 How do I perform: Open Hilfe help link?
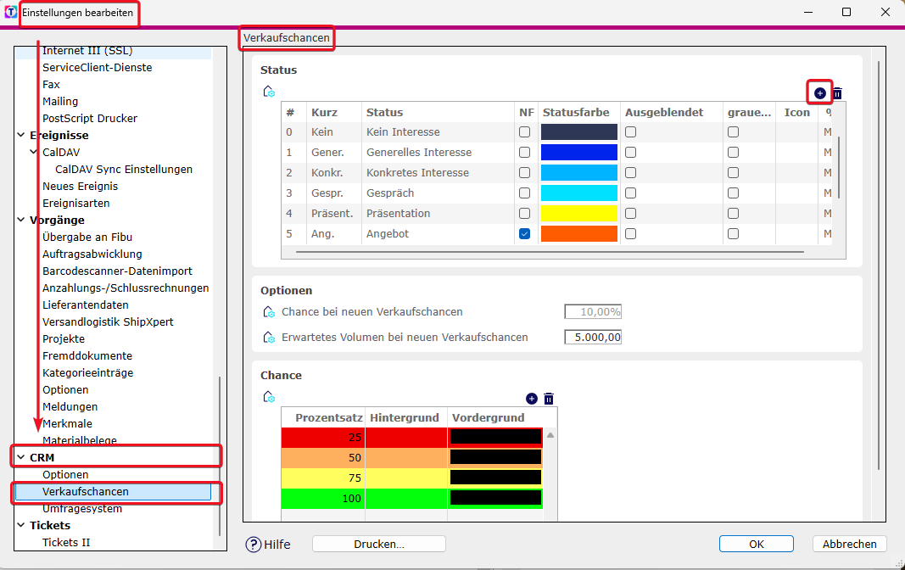coord(277,544)
